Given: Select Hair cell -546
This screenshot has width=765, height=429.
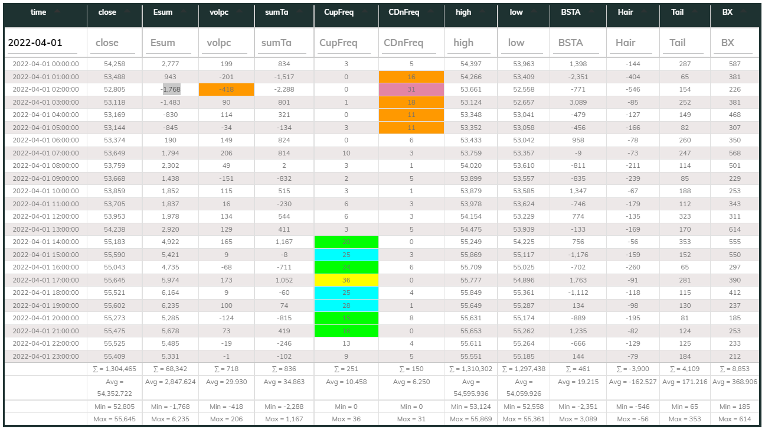Looking at the screenshot, I should (633, 89).
